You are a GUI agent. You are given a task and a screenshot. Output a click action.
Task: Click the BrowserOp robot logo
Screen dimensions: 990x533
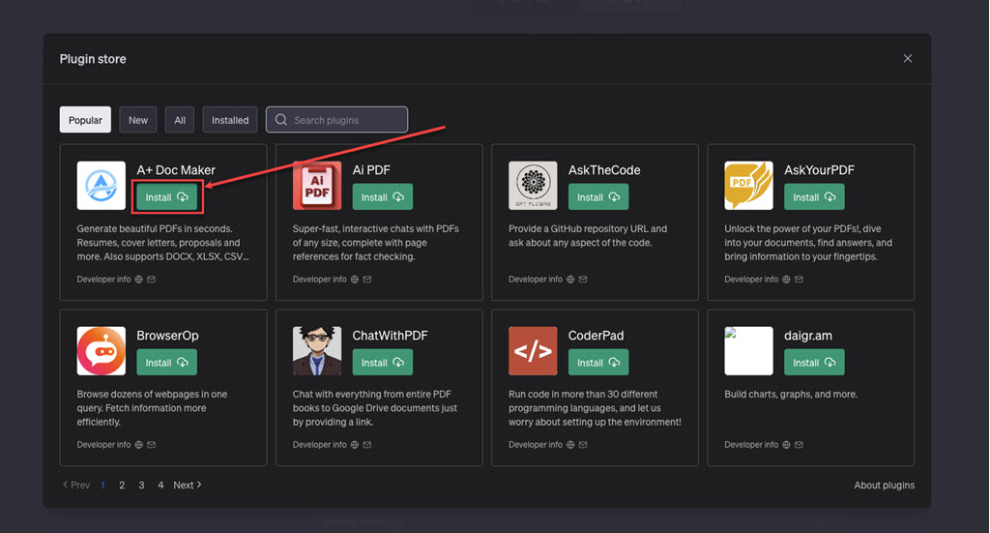pos(101,351)
